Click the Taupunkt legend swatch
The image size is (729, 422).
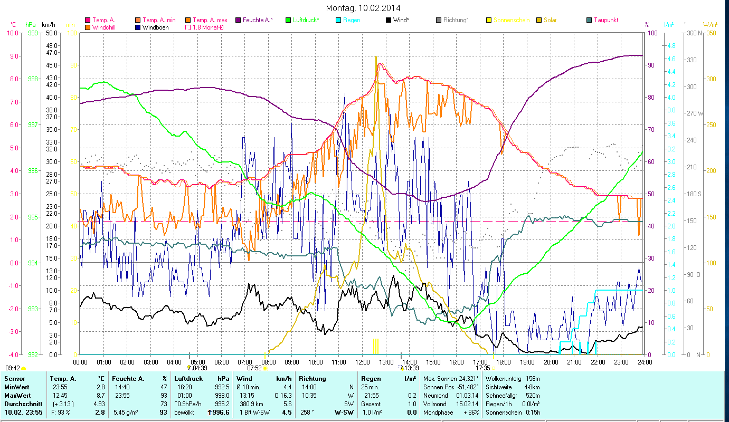click(x=589, y=20)
